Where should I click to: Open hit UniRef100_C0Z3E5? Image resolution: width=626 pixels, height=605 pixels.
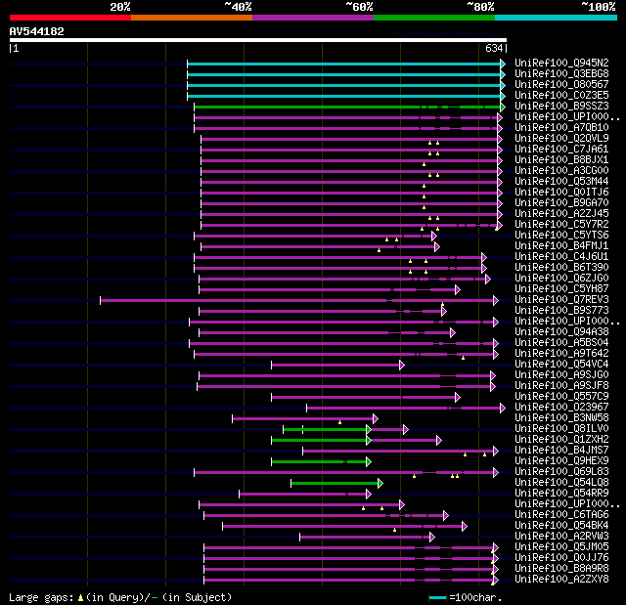pos(561,96)
